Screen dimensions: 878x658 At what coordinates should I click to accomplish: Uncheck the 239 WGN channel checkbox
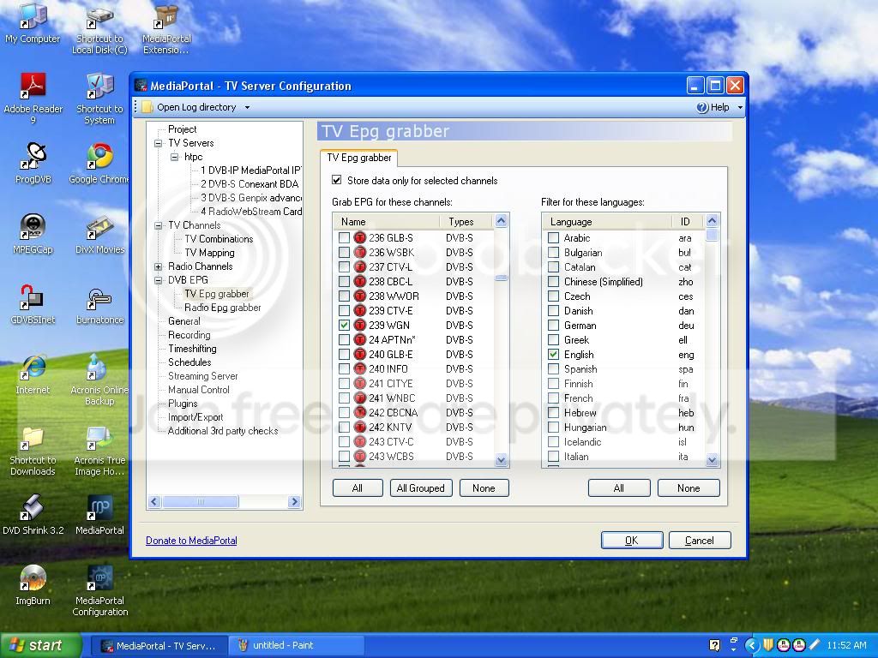pos(344,325)
